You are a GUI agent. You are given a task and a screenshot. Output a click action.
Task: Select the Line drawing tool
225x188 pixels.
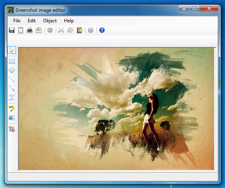tap(12, 79)
